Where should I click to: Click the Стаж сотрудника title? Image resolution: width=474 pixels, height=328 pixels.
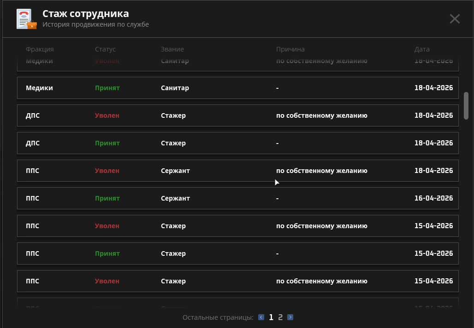click(x=85, y=14)
